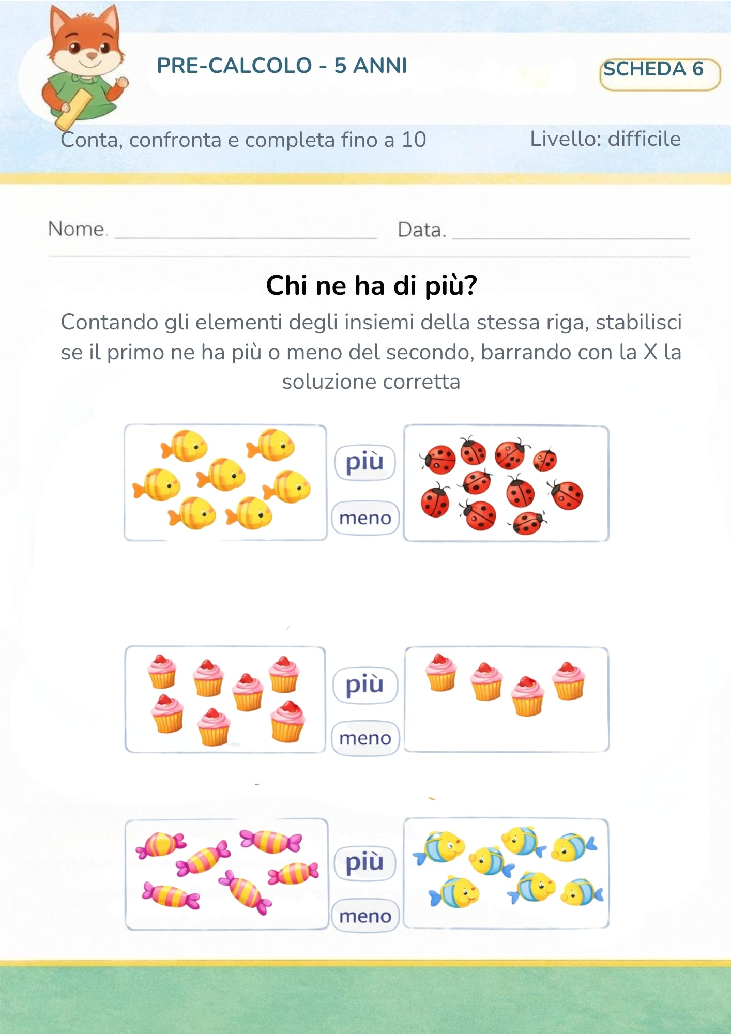The width and height of the screenshot is (731, 1034).
Task: Select meno in the cupcakes row
Action: pos(365,738)
